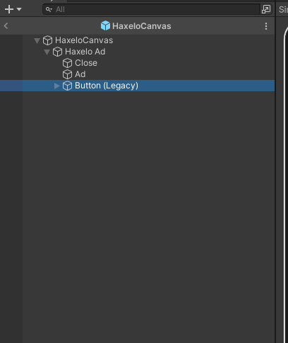The height and width of the screenshot is (343, 288).
Task: Collapse the Haxelo Ad object
Action: tap(47, 52)
